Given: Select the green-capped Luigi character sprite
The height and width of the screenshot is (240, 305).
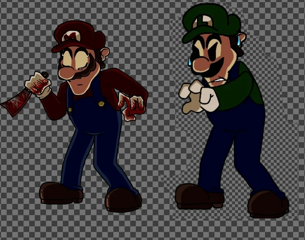Looking at the screenshot, I should pyautogui.click(x=232, y=111).
